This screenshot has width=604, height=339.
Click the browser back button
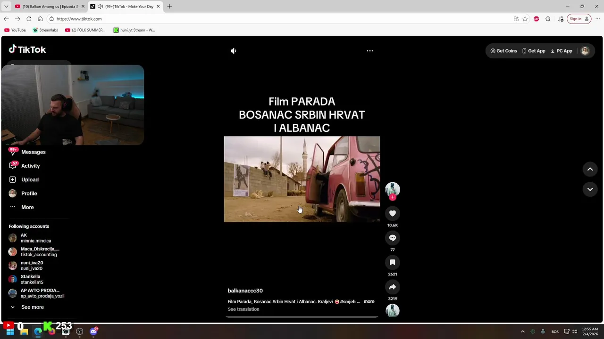coord(6,19)
